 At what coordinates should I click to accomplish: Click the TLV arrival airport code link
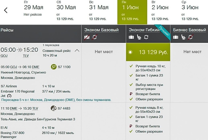point(26,56)
